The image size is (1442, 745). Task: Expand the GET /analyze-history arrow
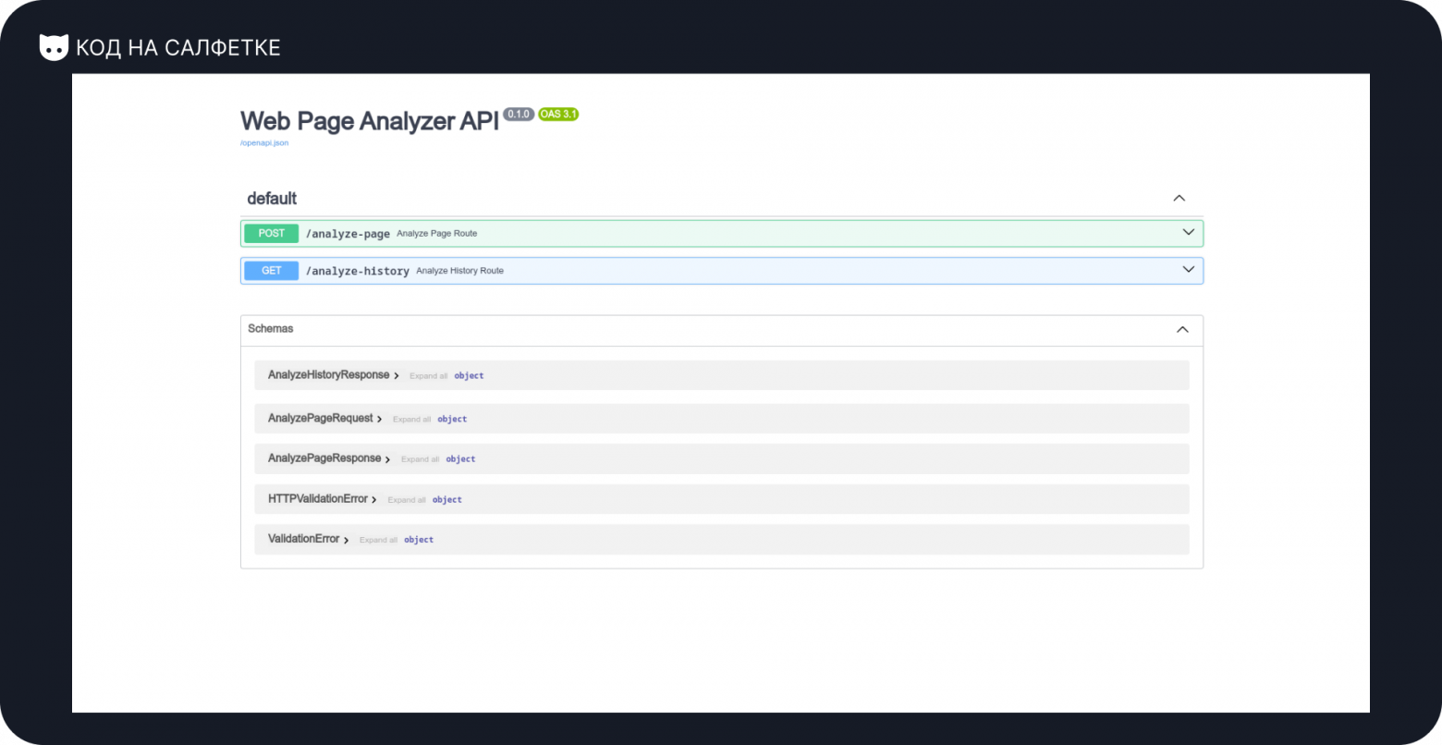click(1188, 270)
